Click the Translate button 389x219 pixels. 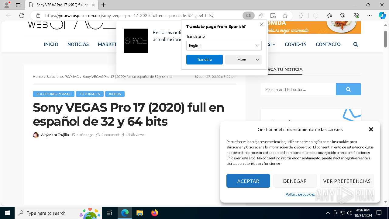click(x=205, y=60)
